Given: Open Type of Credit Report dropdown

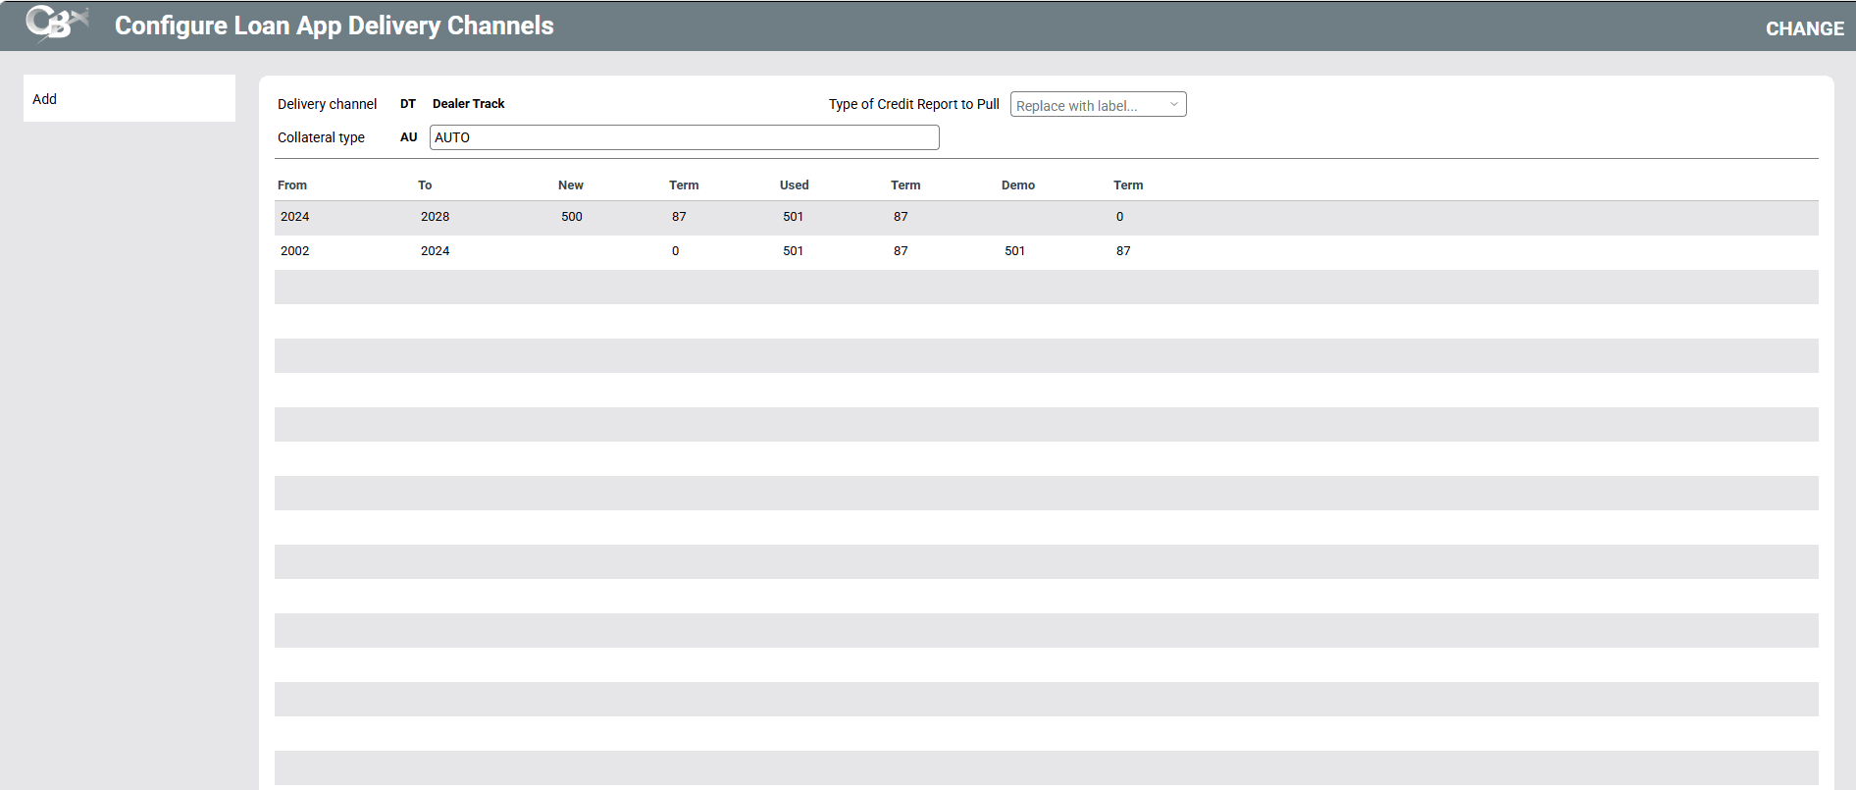Looking at the screenshot, I should coord(1087,105).
